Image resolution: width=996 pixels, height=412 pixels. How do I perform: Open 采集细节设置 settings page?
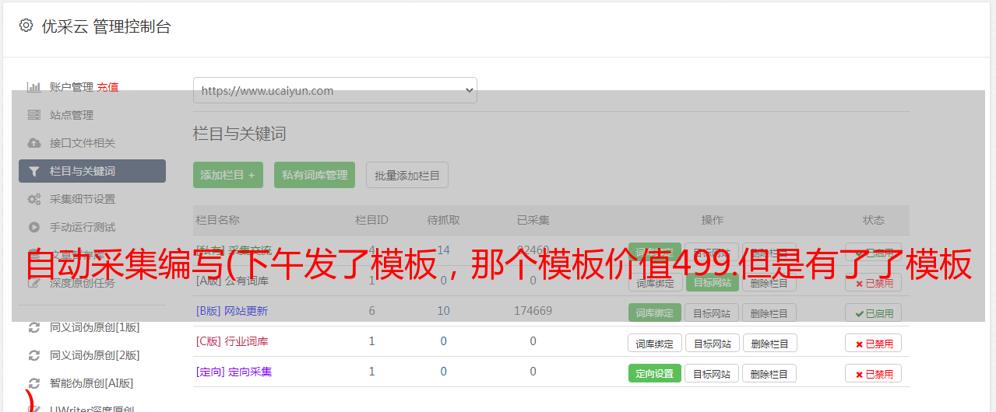click(x=83, y=199)
